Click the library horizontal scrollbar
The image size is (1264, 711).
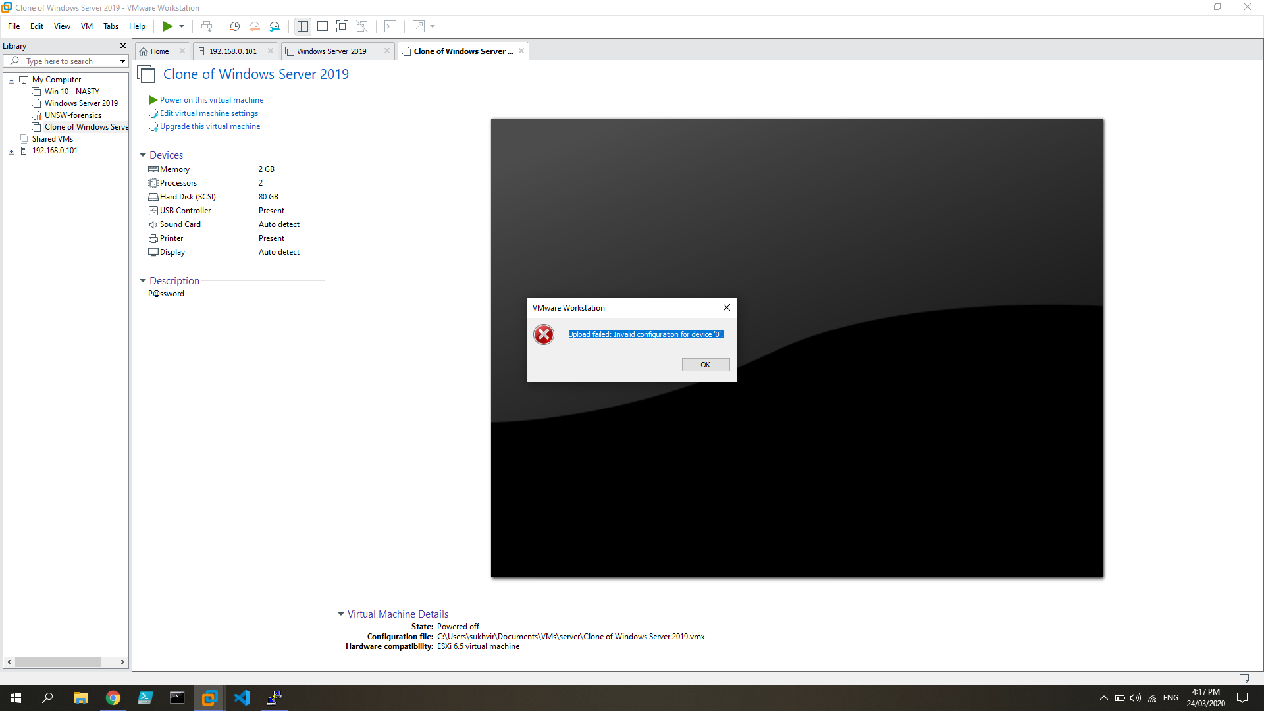tap(58, 662)
